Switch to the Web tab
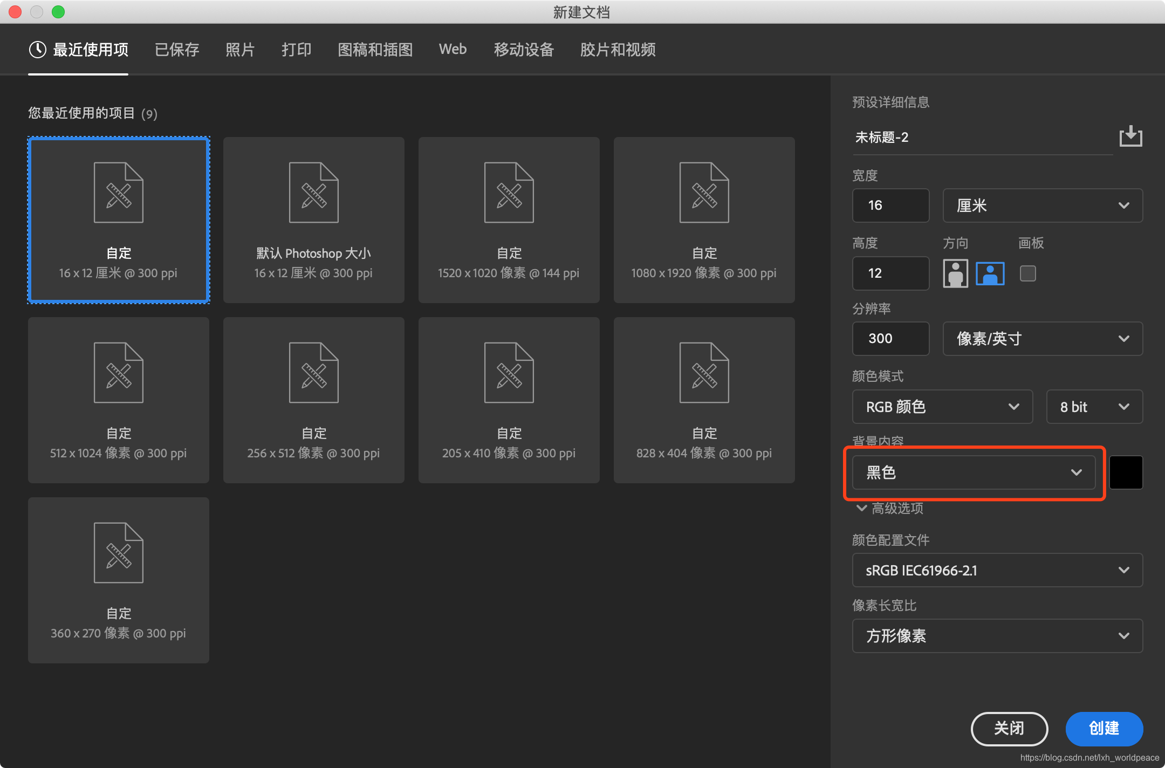 tap(453, 49)
